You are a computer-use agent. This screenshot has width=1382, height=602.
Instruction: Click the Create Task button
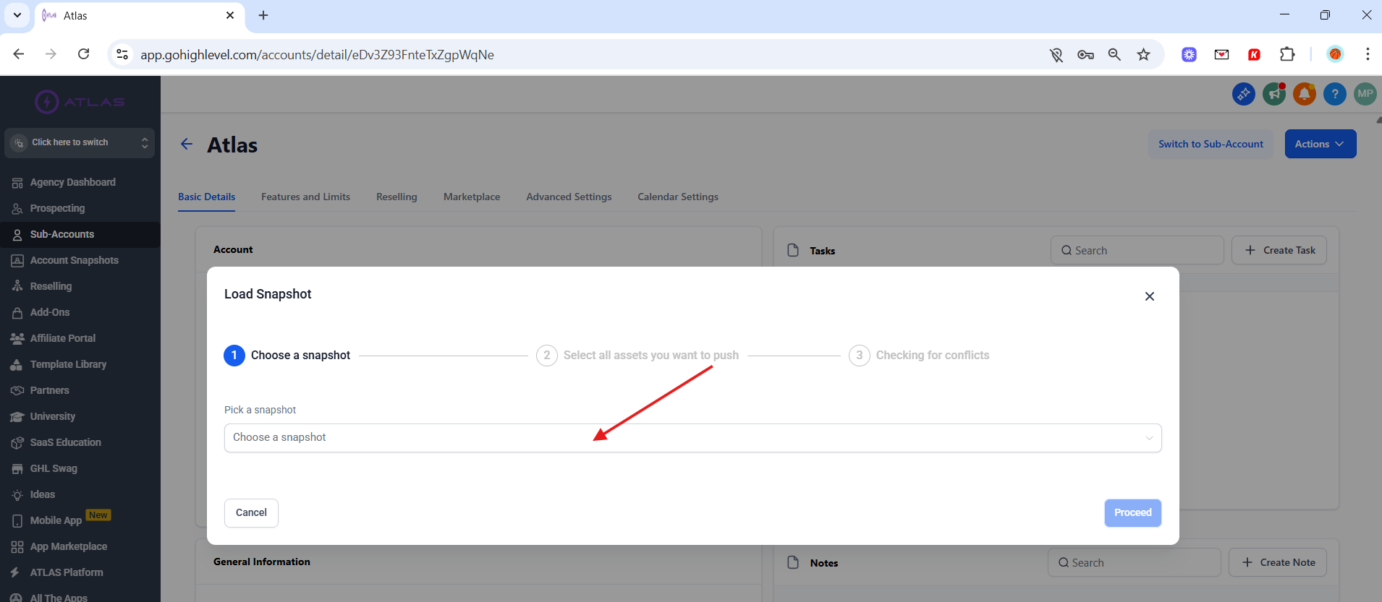point(1279,250)
